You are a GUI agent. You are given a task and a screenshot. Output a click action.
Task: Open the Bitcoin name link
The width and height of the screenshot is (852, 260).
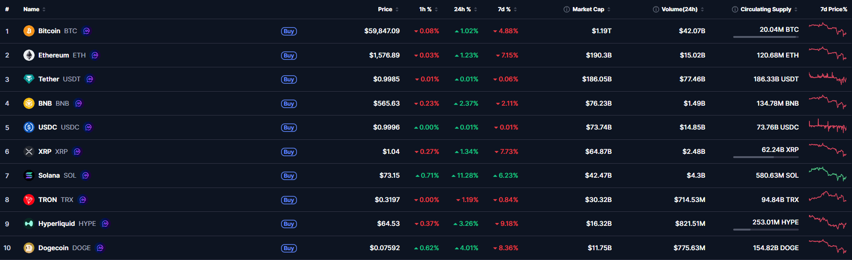click(49, 31)
